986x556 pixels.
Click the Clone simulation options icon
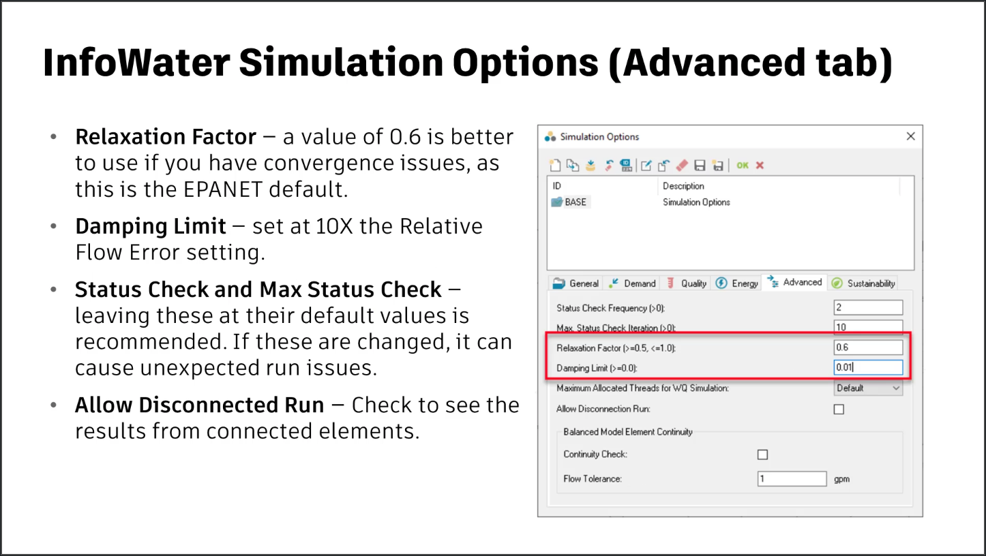tap(573, 165)
